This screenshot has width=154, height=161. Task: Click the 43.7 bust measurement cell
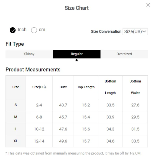click(x=63, y=105)
